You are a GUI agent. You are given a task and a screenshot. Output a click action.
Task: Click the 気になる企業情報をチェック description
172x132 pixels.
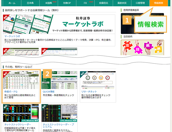[96, 96]
